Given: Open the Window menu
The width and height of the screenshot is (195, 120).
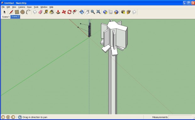Looking at the screenshot, I should 44,7.
